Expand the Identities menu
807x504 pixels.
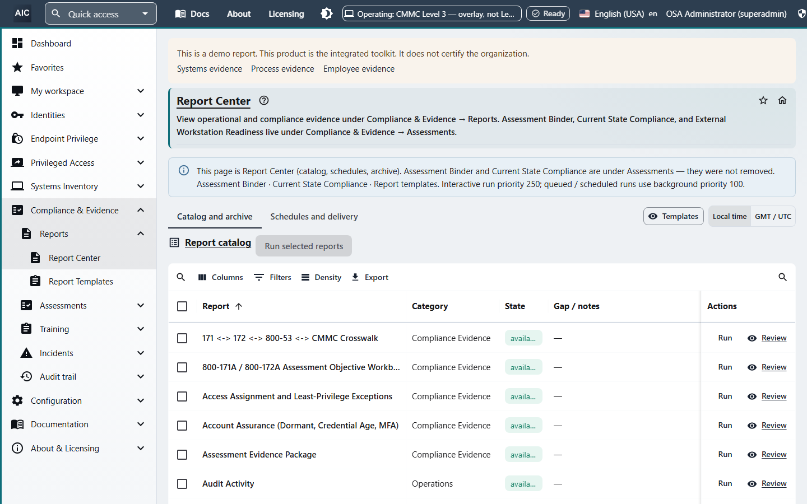click(78, 115)
